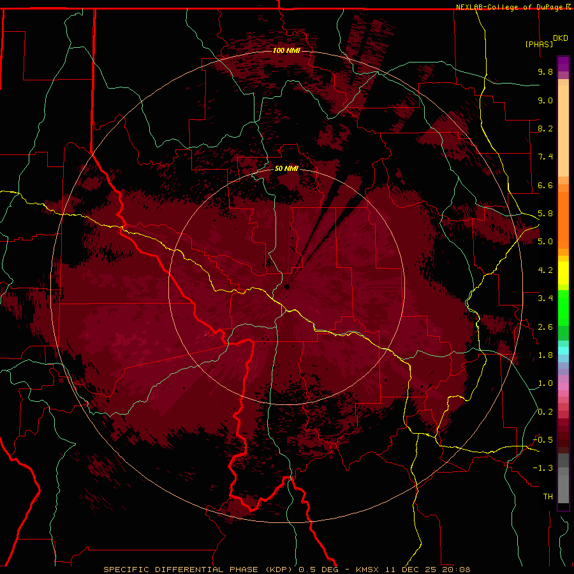Screen dimensions: 574x574
Task: Click the 6.6 value on the legend
Action: click(545, 186)
